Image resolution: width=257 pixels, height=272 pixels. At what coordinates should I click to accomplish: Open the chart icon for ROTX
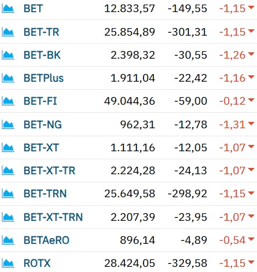tap(8, 263)
